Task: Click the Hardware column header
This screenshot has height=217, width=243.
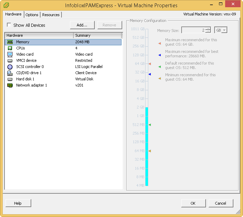Action: pyautogui.click(x=39, y=35)
